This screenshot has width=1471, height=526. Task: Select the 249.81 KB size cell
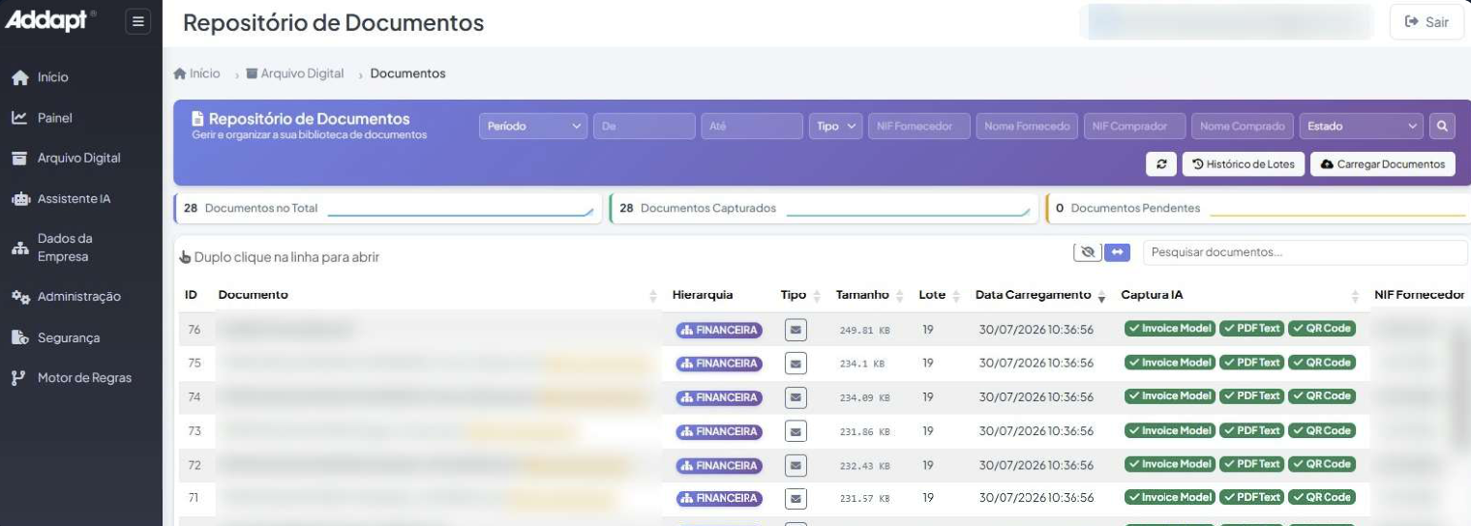click(864, 331)
